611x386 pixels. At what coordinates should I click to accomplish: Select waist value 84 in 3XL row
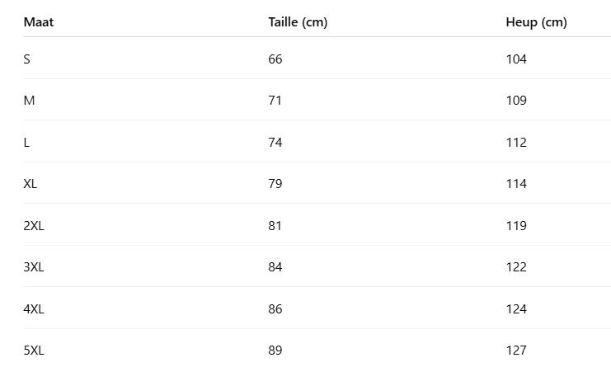275,267
